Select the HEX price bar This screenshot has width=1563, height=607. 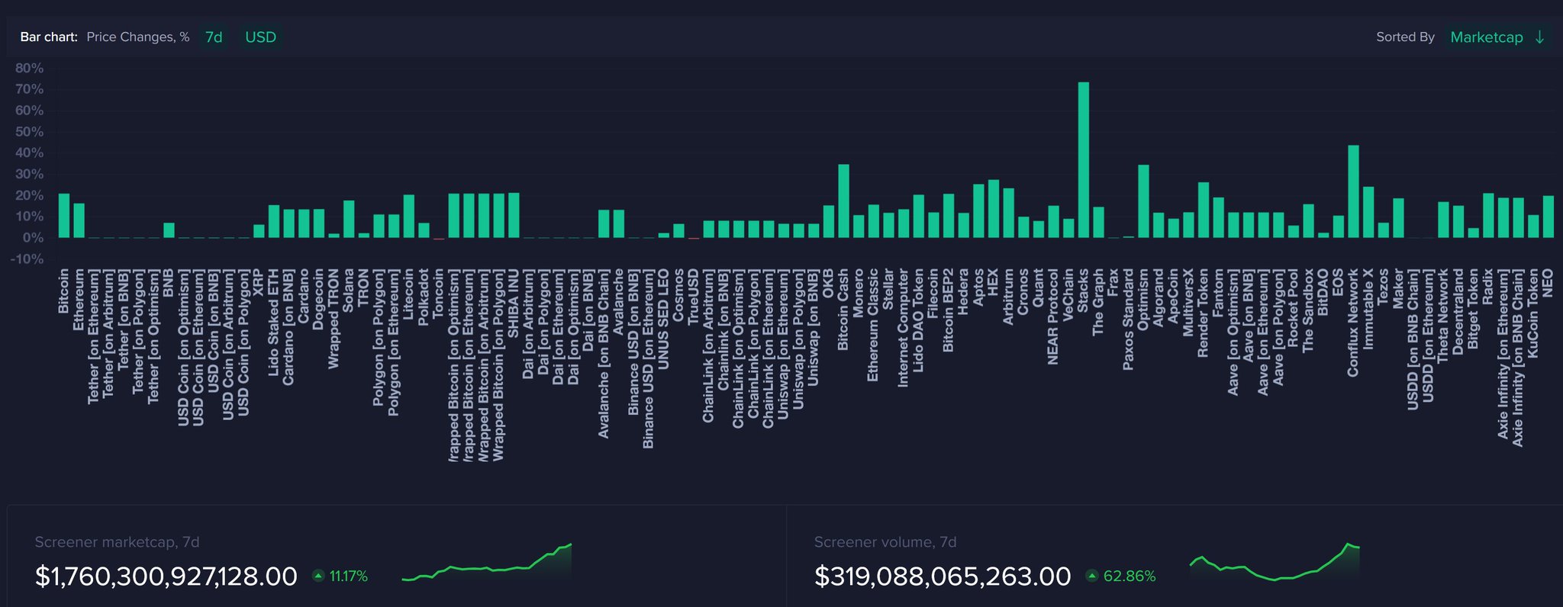tap(993, 209)
